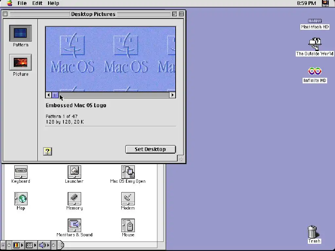This screenshot has height=251, width=335.
Task: Click the Embossed Mac OS Logo preview
Action: pyautogui.click(x=111, y=59)
